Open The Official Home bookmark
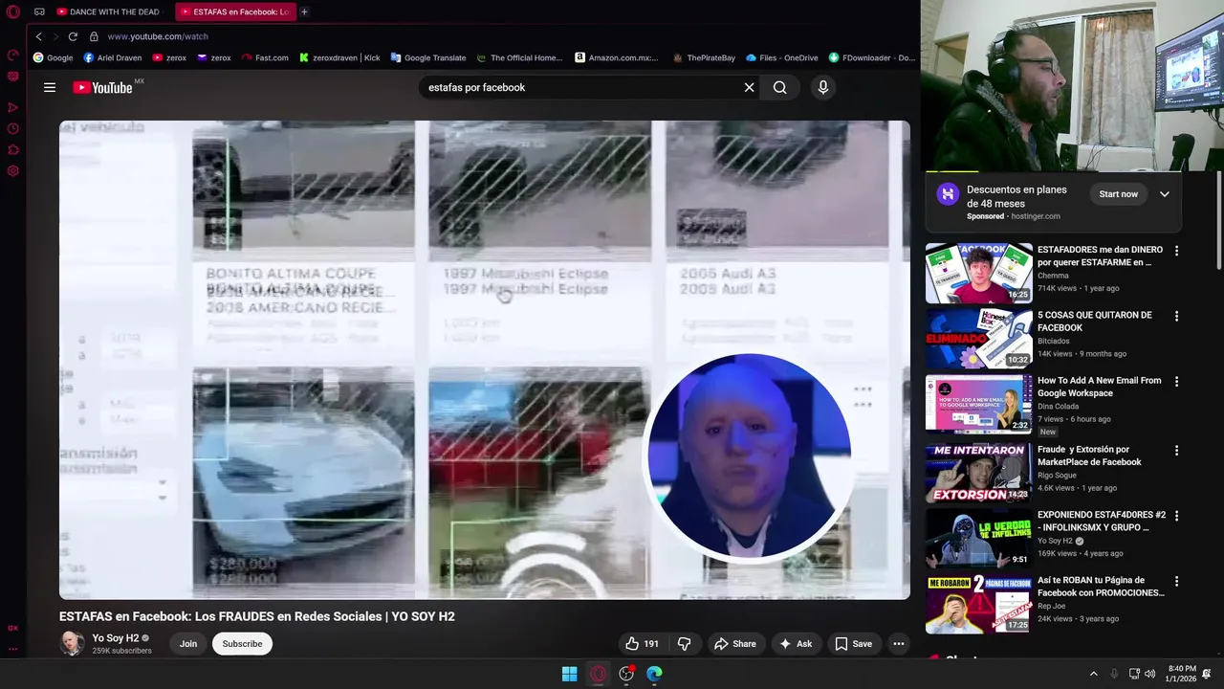This screenshot has width=1224, height=689. pos(520,57)
